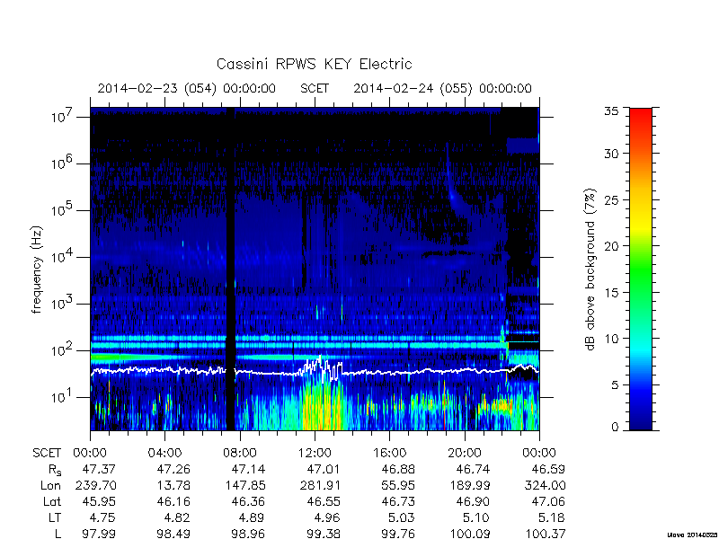Click the 15 value on the color scale
Screen dimensions: 719x539
click(x=611, y=293)
